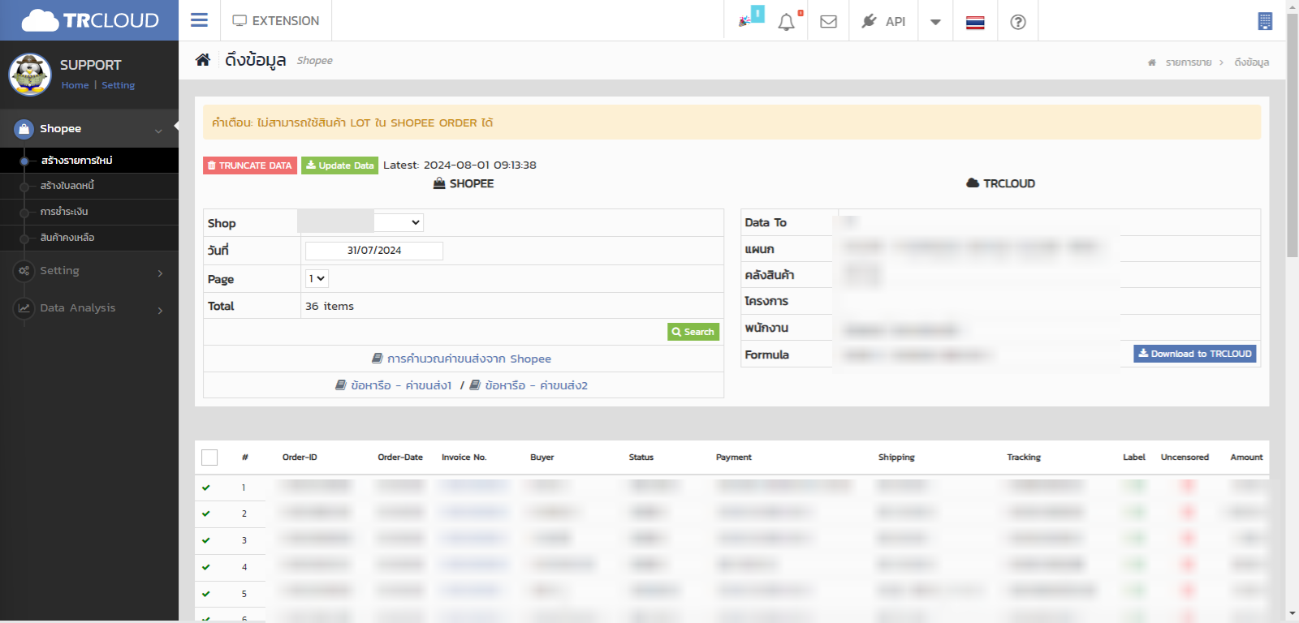
Task: Open the sidebar profile Setting link
Action: 119,85
